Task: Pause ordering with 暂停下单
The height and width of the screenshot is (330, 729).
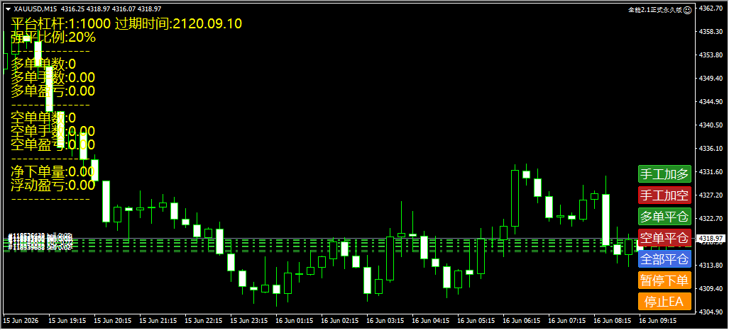Action: point(664,280)
